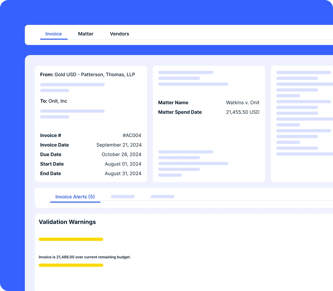Select the start date August 01, 2024
This screenshot has width=333, height=291.
coord(123,164)
